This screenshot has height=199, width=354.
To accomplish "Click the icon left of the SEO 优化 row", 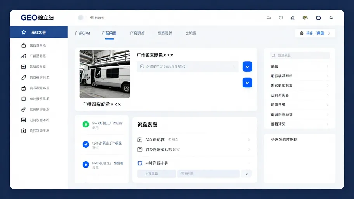I will tap(140, 140).
